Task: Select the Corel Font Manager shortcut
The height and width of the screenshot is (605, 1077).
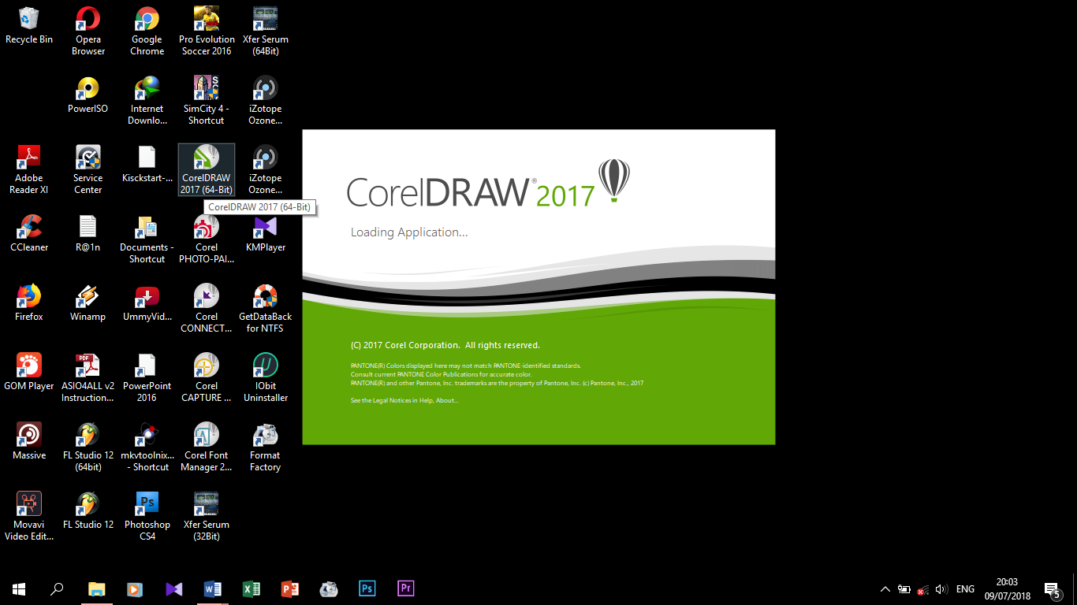Action: click(207, 447)
